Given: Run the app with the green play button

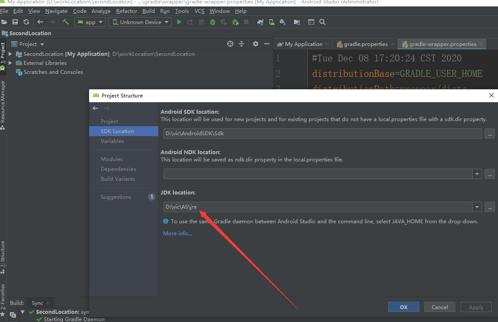Looking at the screenshot, I should pyautogui.click(x=179, y=22).
